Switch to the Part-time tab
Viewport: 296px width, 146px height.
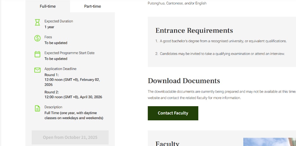pos(92,6)
